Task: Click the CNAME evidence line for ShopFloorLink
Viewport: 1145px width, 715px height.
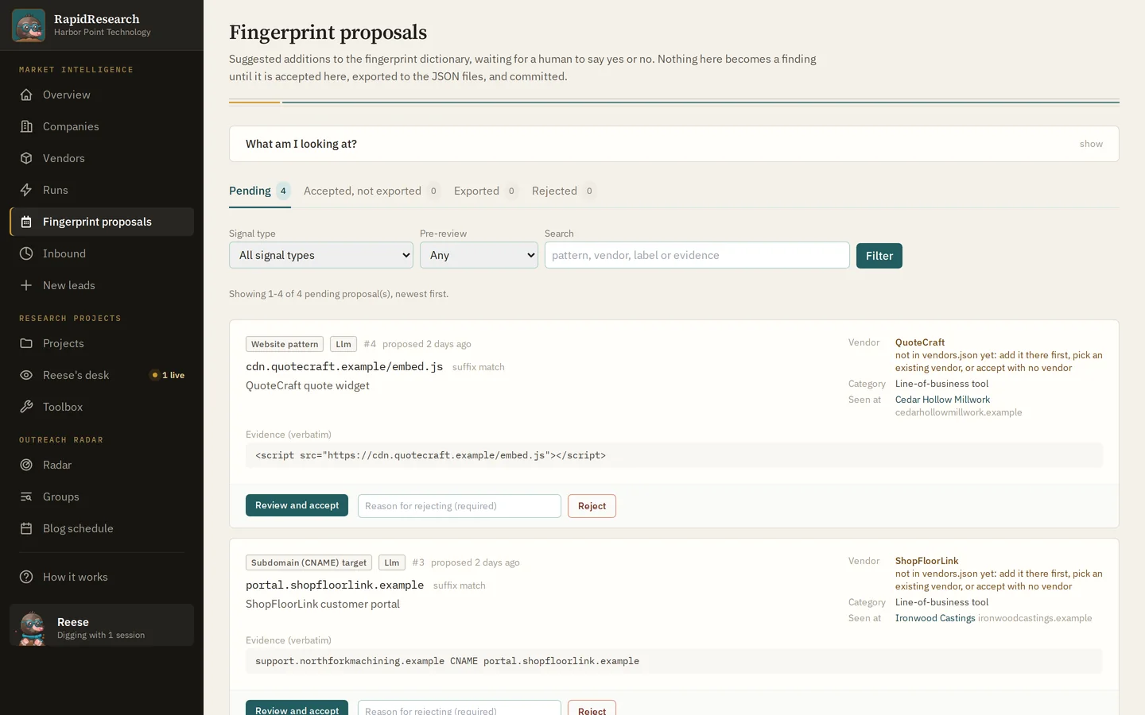Action: (x=674, y=661)
